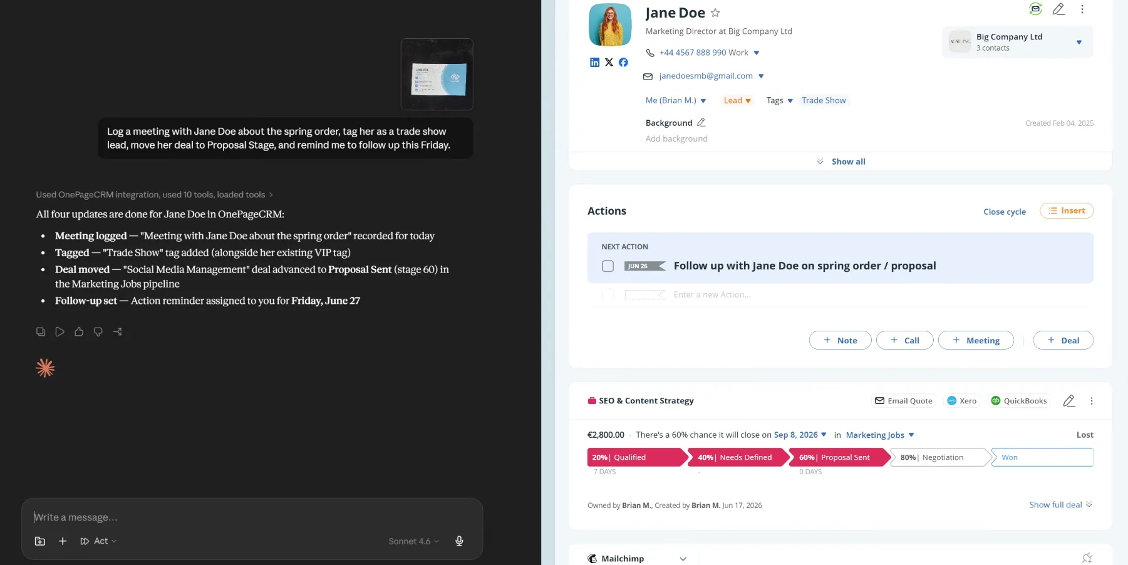Edit SEO & Content Strategy deal pencil
The width and height of the screenshot is (1128, 565).
point(1069,401)
